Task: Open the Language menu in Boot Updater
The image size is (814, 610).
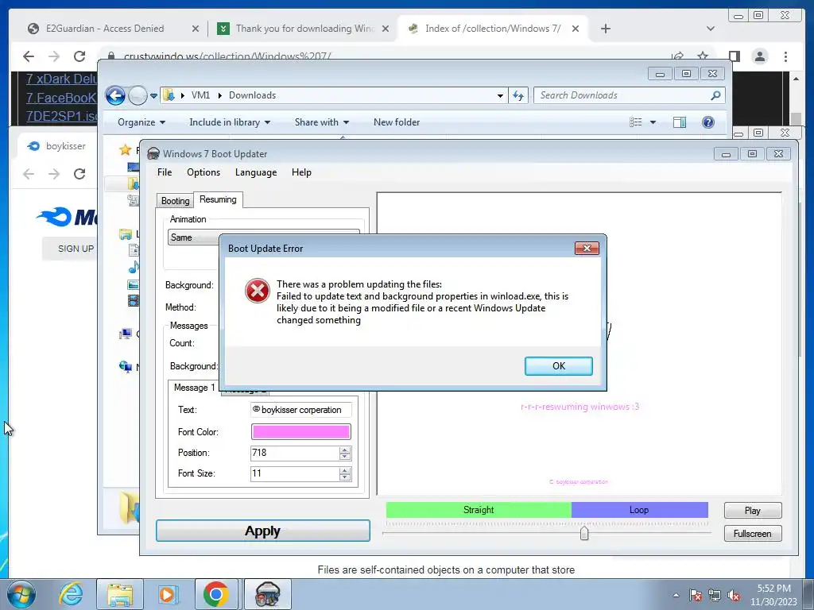Action: 256,172
